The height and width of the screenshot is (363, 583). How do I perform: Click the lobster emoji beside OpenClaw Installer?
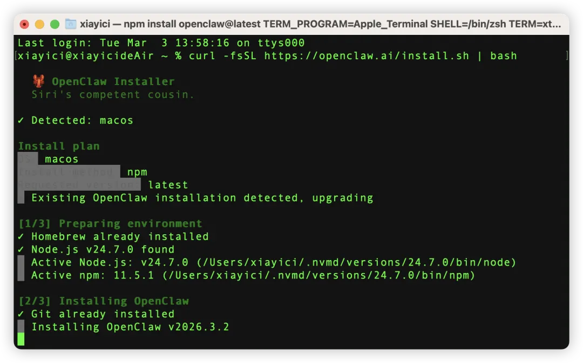pyautogui.click(x=39, y=81)
